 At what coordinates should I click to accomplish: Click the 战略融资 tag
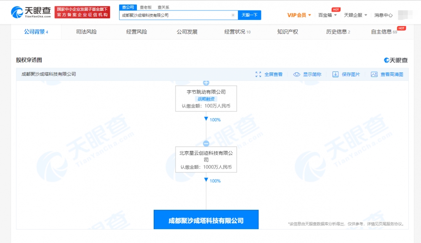click(206, 99)
